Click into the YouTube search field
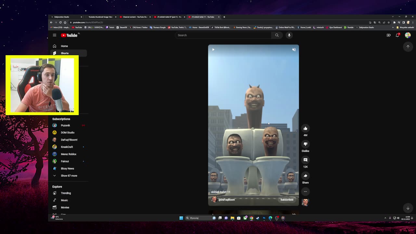This screenshot has height=234, width=416. coord(224,35)
